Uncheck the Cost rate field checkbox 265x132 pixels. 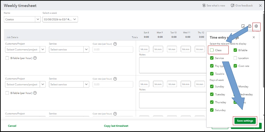point(235,66)
